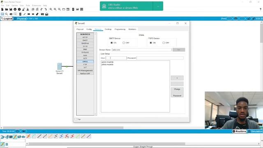Select the FTP service
This screenshot has height=148, width=263.
85,65
